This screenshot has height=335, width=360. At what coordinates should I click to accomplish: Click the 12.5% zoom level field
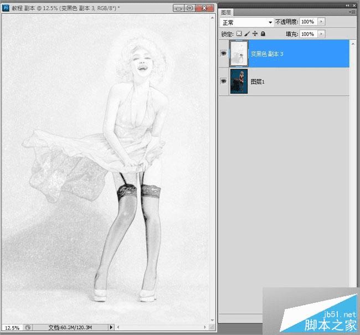pos(11,327)
